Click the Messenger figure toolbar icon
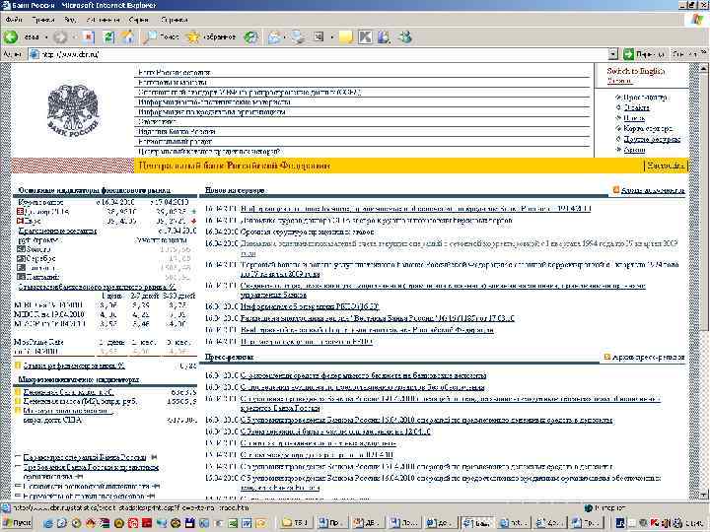 tap(405, 37)
